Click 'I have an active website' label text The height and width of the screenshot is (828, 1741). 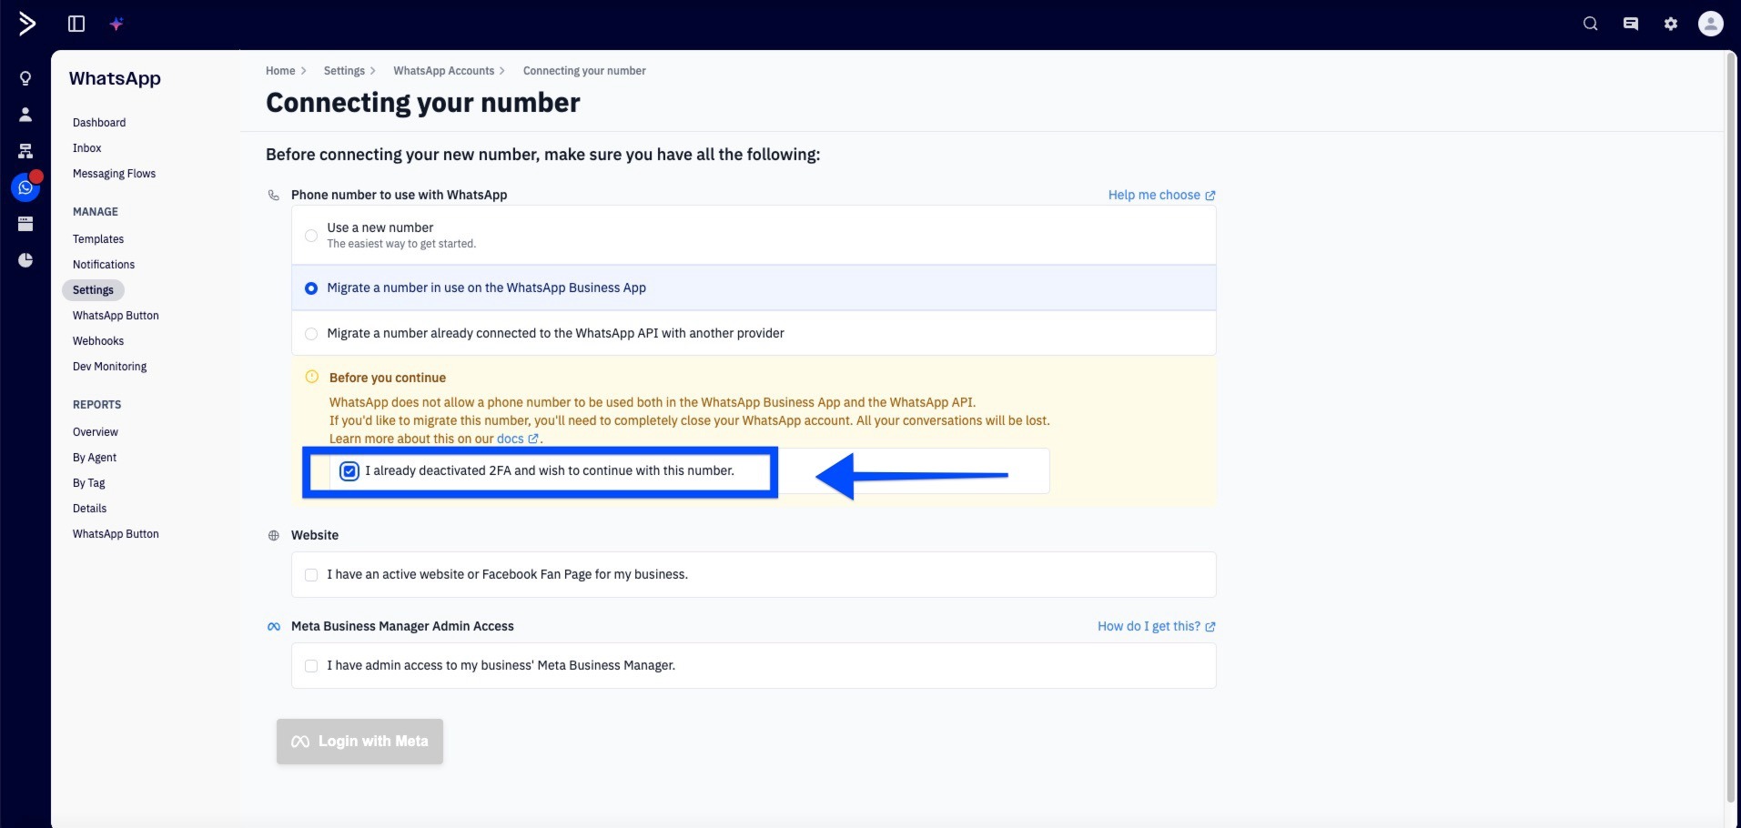click(x=508, y=575)
